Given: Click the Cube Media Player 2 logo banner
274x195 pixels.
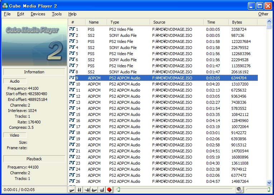Looking at the screenshot, I should pyautogui.click(x=34, y=42).
